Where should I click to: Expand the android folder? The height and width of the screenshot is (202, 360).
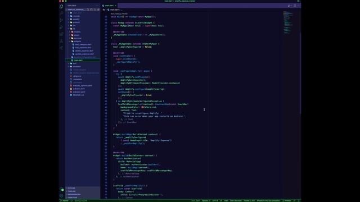76,22
